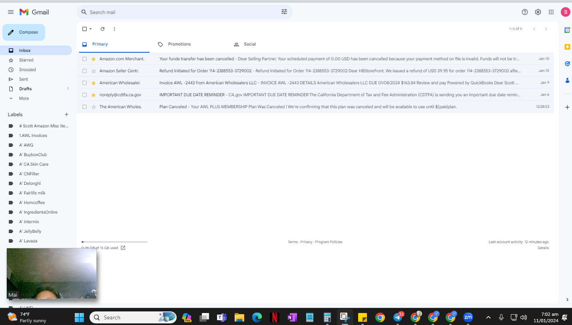Open Microsoft Teams from the taskbar
Viewport: 572px width, 325px height.
tap(221, 317)
